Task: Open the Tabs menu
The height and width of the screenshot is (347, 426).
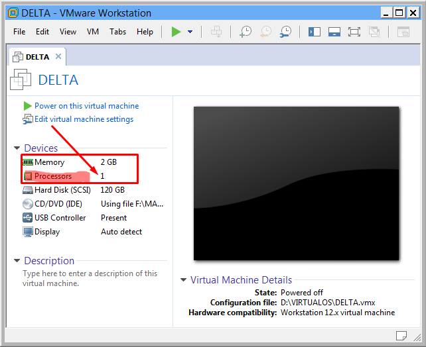Action: (x=117, y=32)
